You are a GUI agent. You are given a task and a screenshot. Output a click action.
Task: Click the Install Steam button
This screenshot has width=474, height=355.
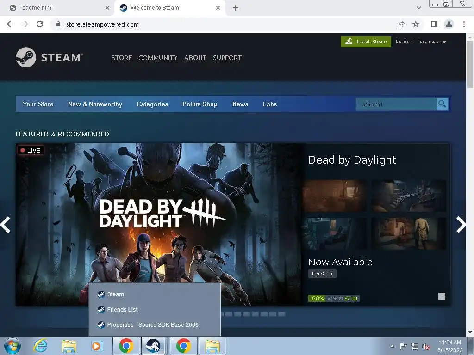click(366, 42)
